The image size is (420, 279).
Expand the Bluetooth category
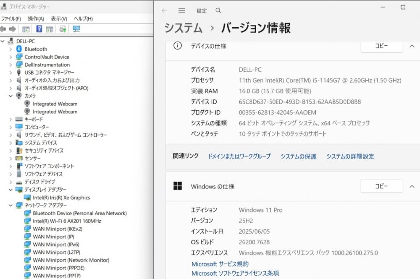coord(10,49)
